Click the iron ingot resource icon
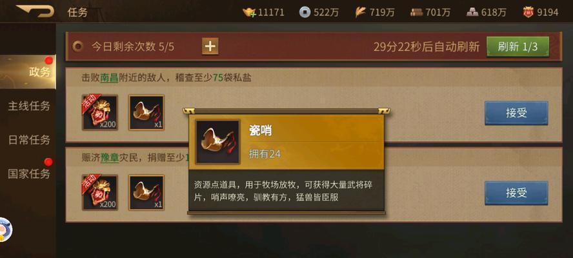 472,12
